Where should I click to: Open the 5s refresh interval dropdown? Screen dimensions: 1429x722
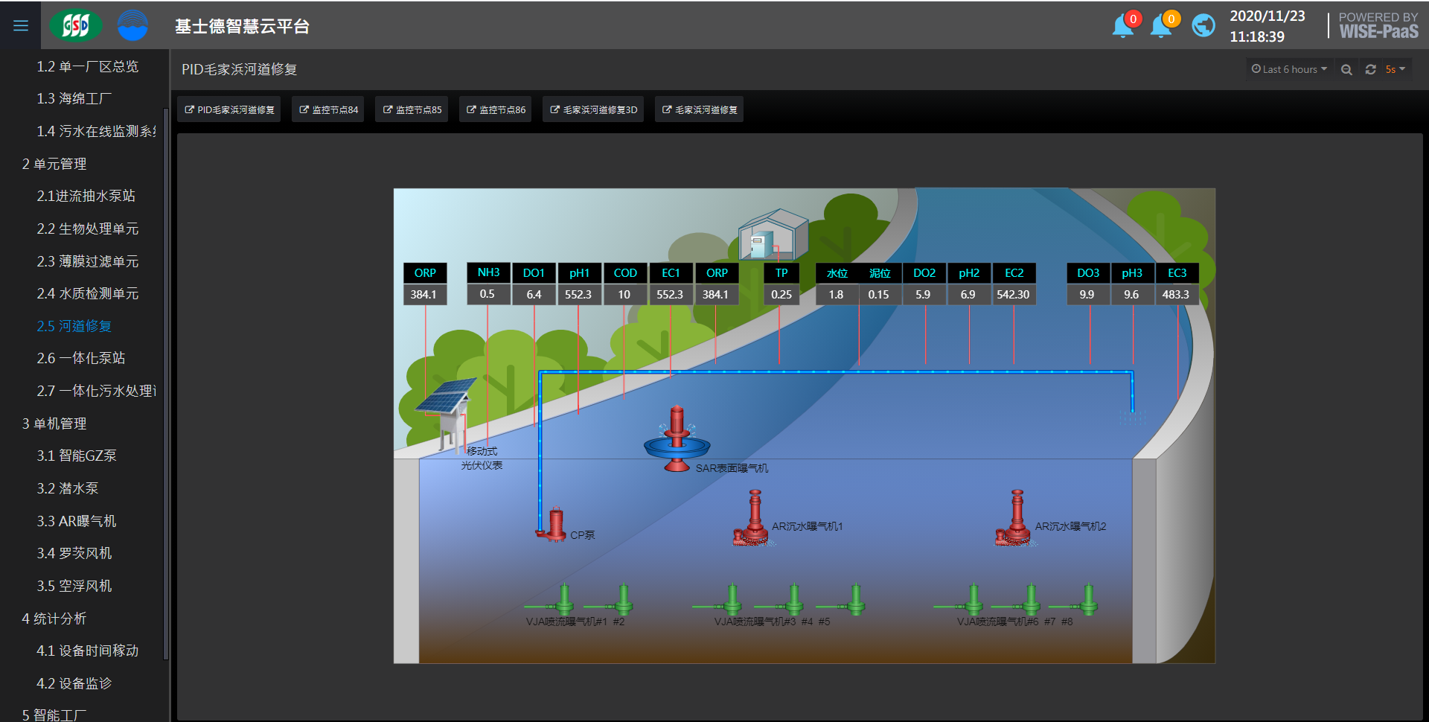1395,69
